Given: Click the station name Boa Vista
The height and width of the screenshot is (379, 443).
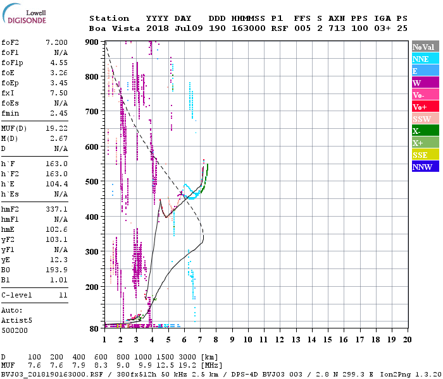Looking at the screenshot, I should [115, 28].
